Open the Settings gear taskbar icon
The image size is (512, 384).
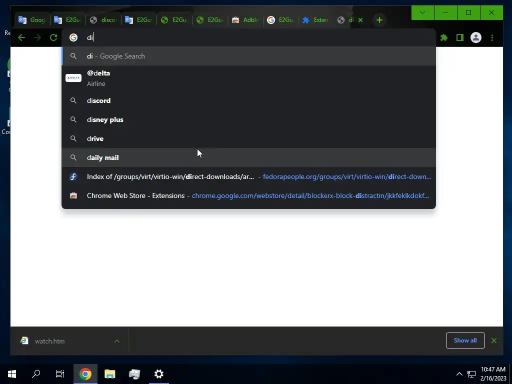(159, 374)
